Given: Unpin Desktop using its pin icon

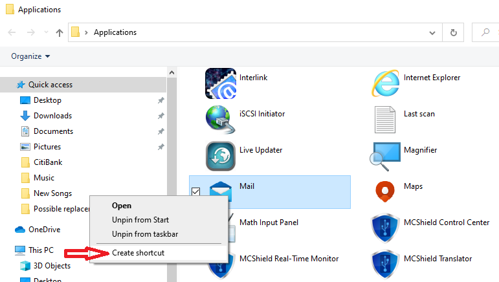Looking at the screenshot, I should tap(161, 100).
